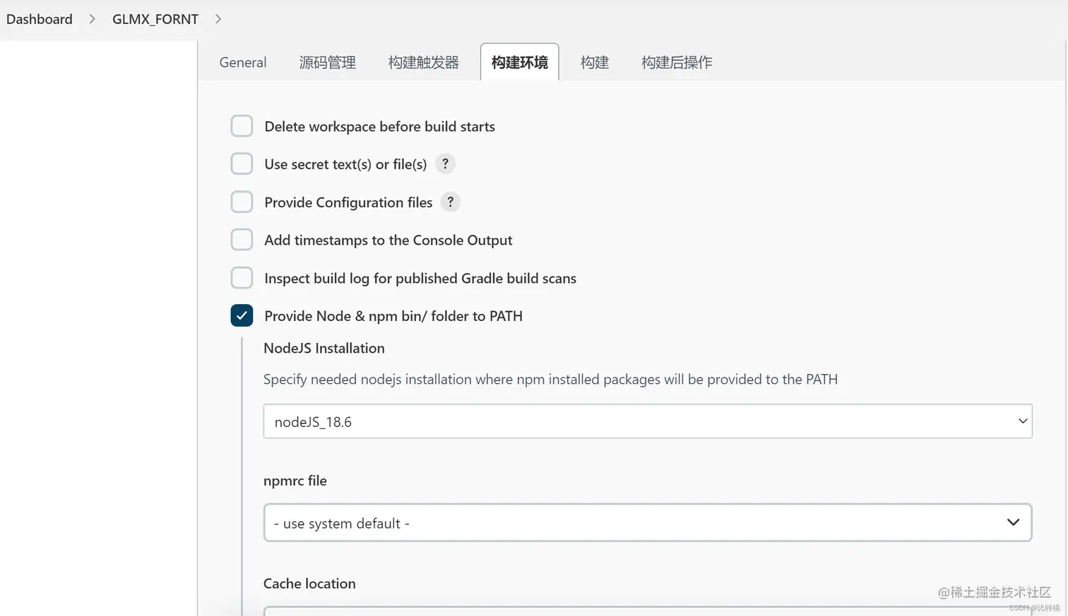This screenshot has width=1068, height=616.
Task: Select the 构建 tab
Action: 594,63
